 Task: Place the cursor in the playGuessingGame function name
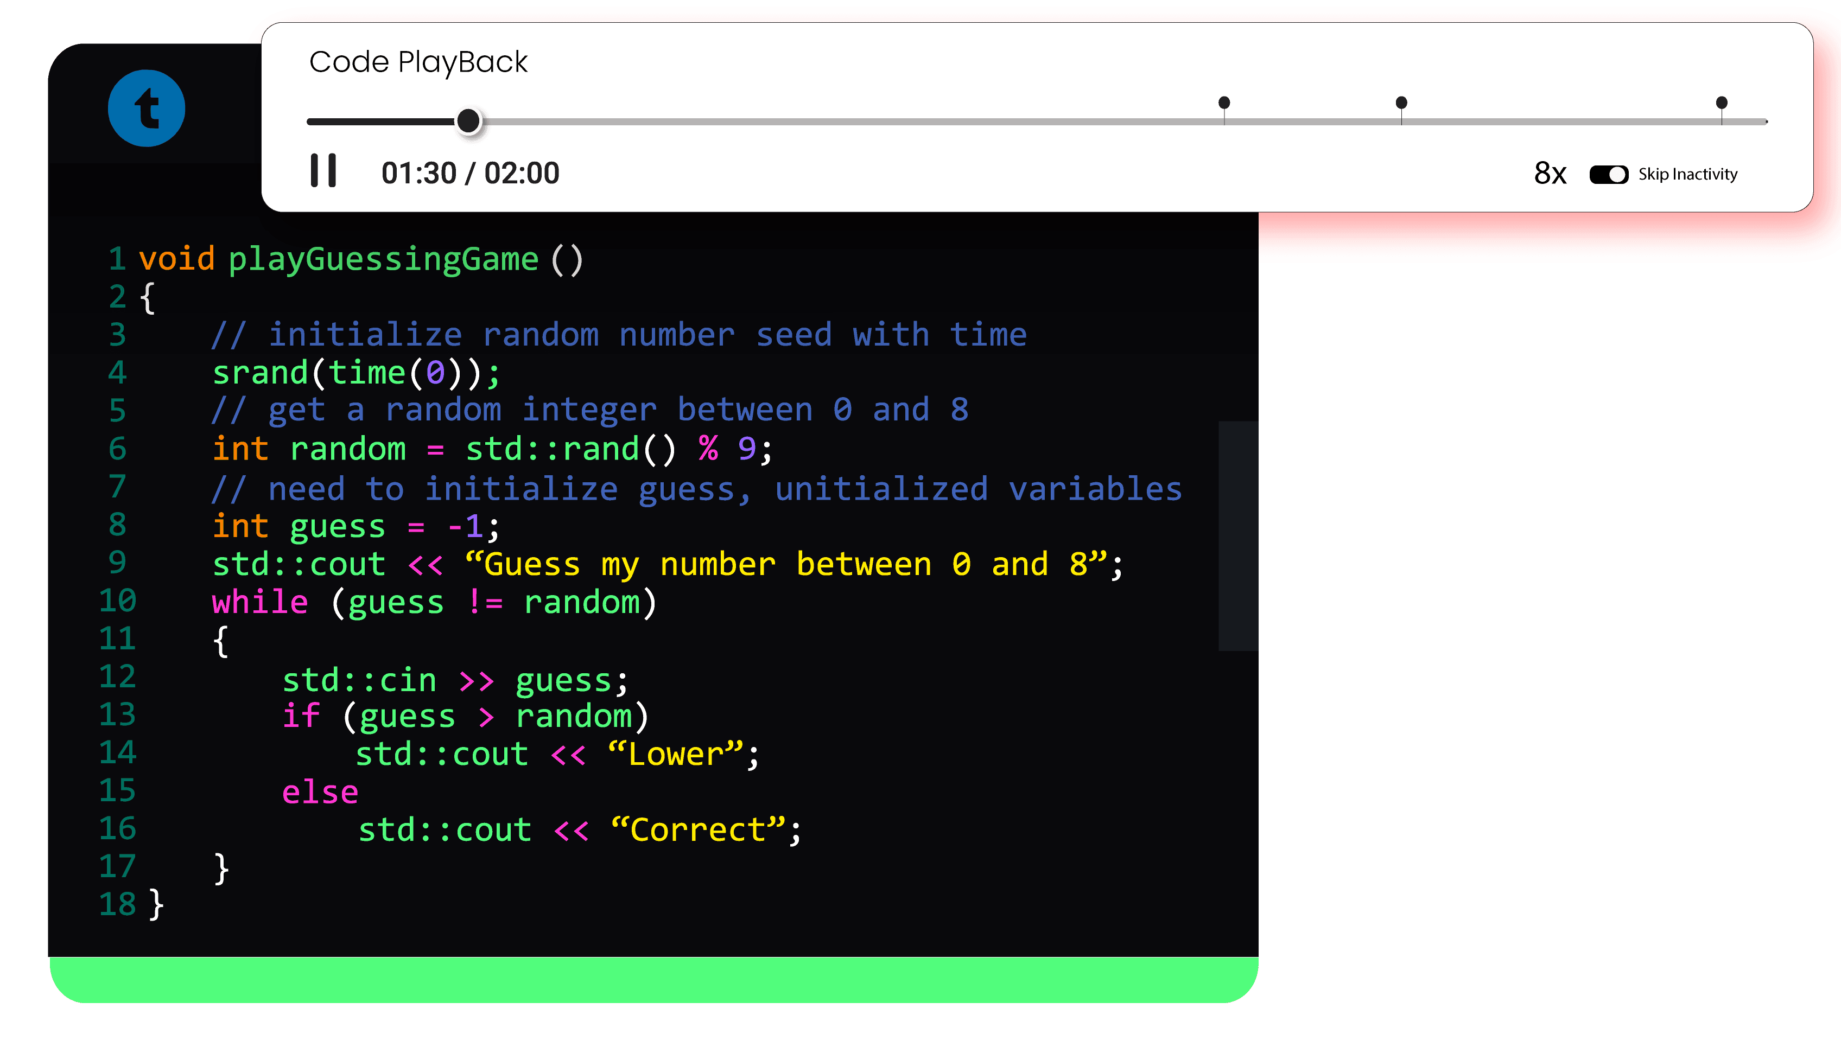[383, 259]
